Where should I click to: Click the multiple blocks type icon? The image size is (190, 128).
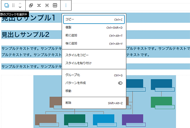[7, 5]
